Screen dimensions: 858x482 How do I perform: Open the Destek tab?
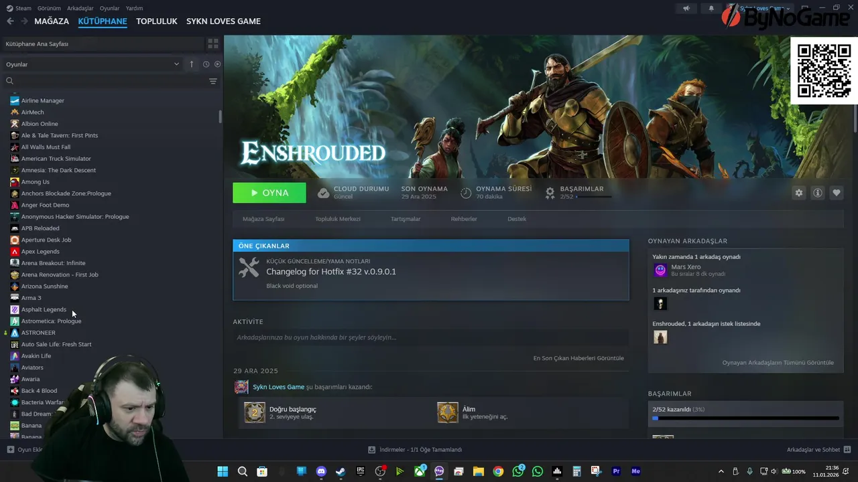tap(517, 219)
